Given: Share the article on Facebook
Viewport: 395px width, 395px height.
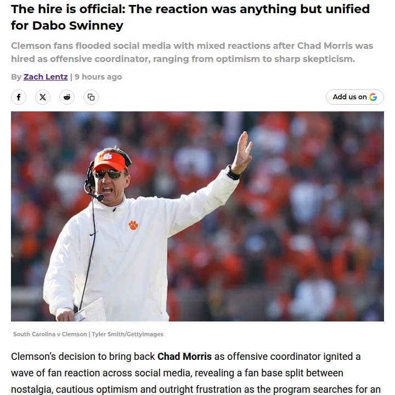Looking at the screenshot, I should pos(19,97).
